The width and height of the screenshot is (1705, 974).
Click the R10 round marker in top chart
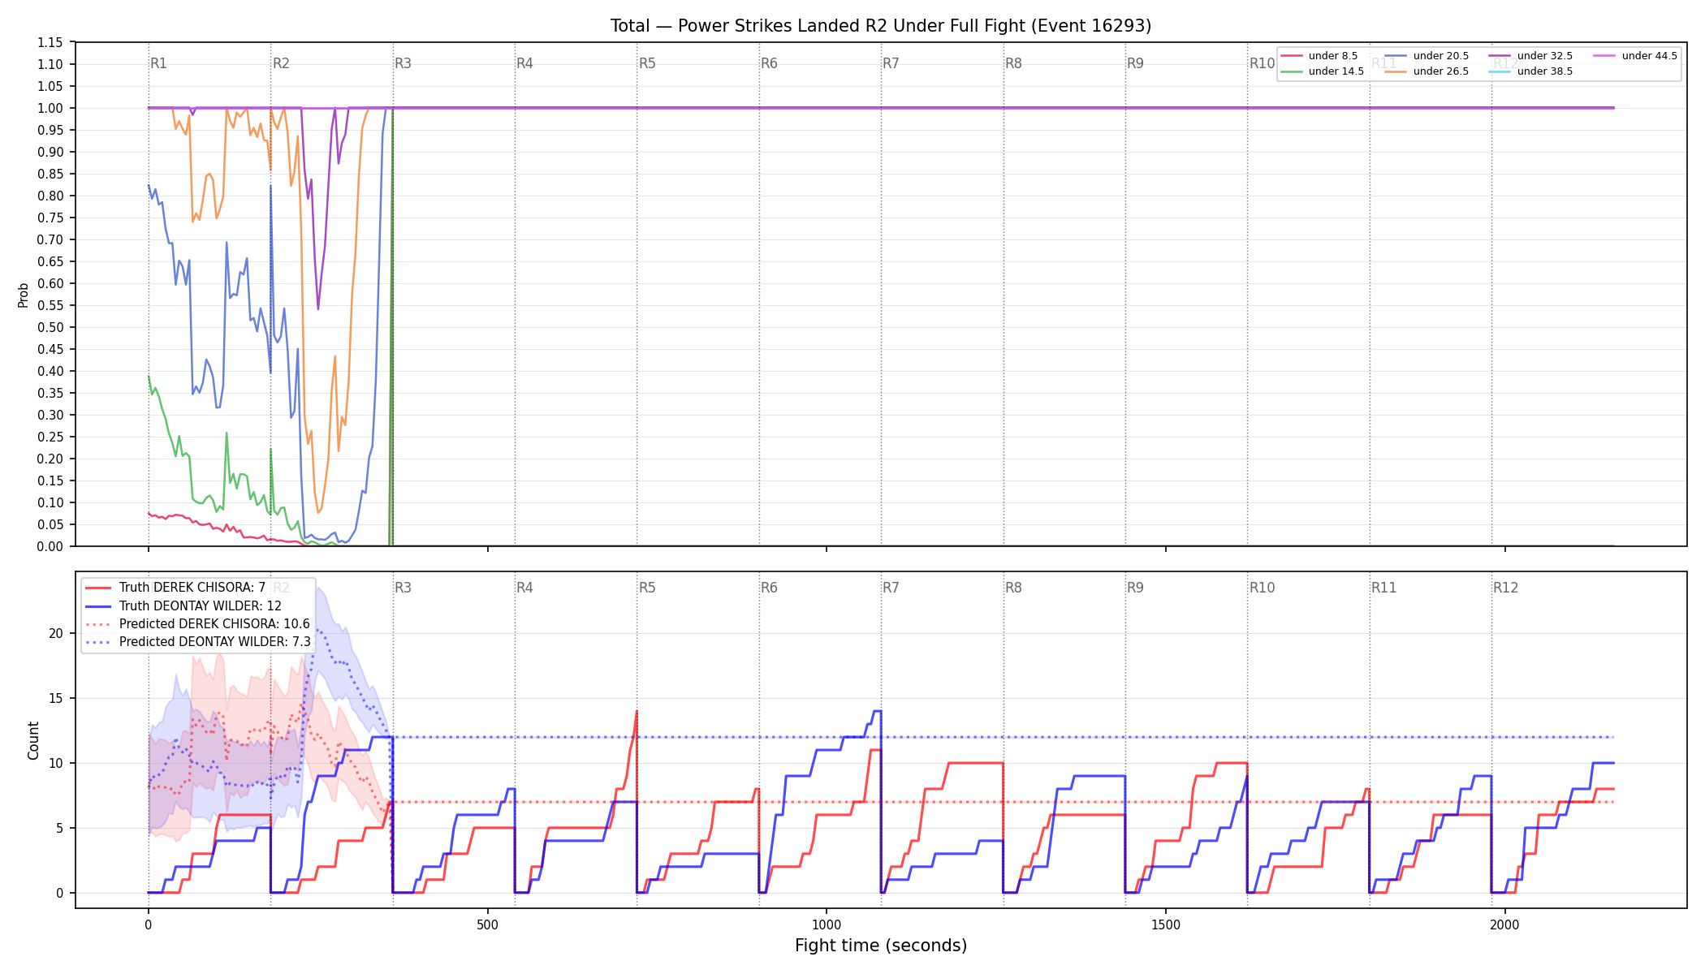1263,63
